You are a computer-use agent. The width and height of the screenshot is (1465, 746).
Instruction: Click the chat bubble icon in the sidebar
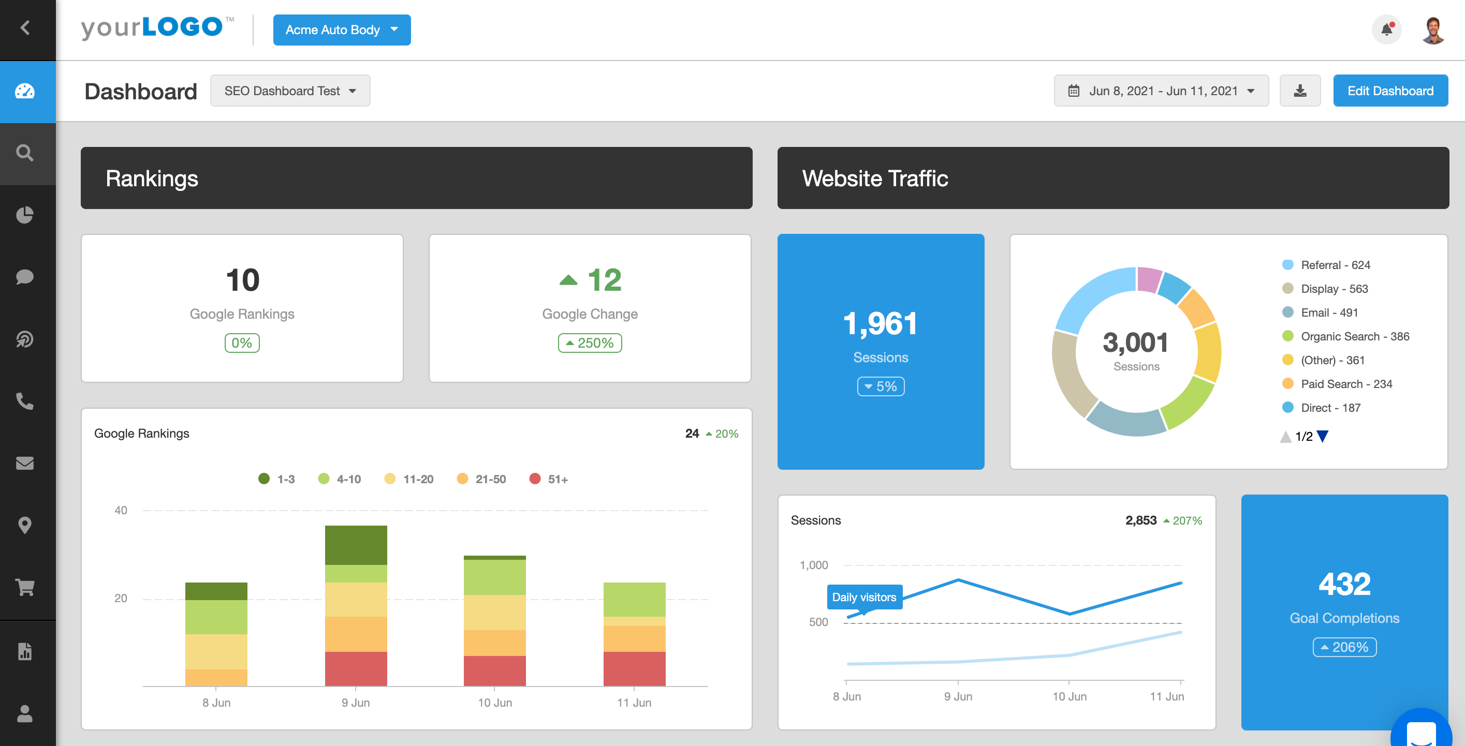pos(25,277)
